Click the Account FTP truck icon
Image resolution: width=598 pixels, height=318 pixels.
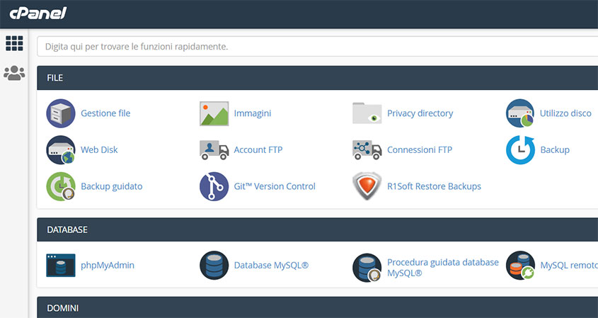point(214,150)
